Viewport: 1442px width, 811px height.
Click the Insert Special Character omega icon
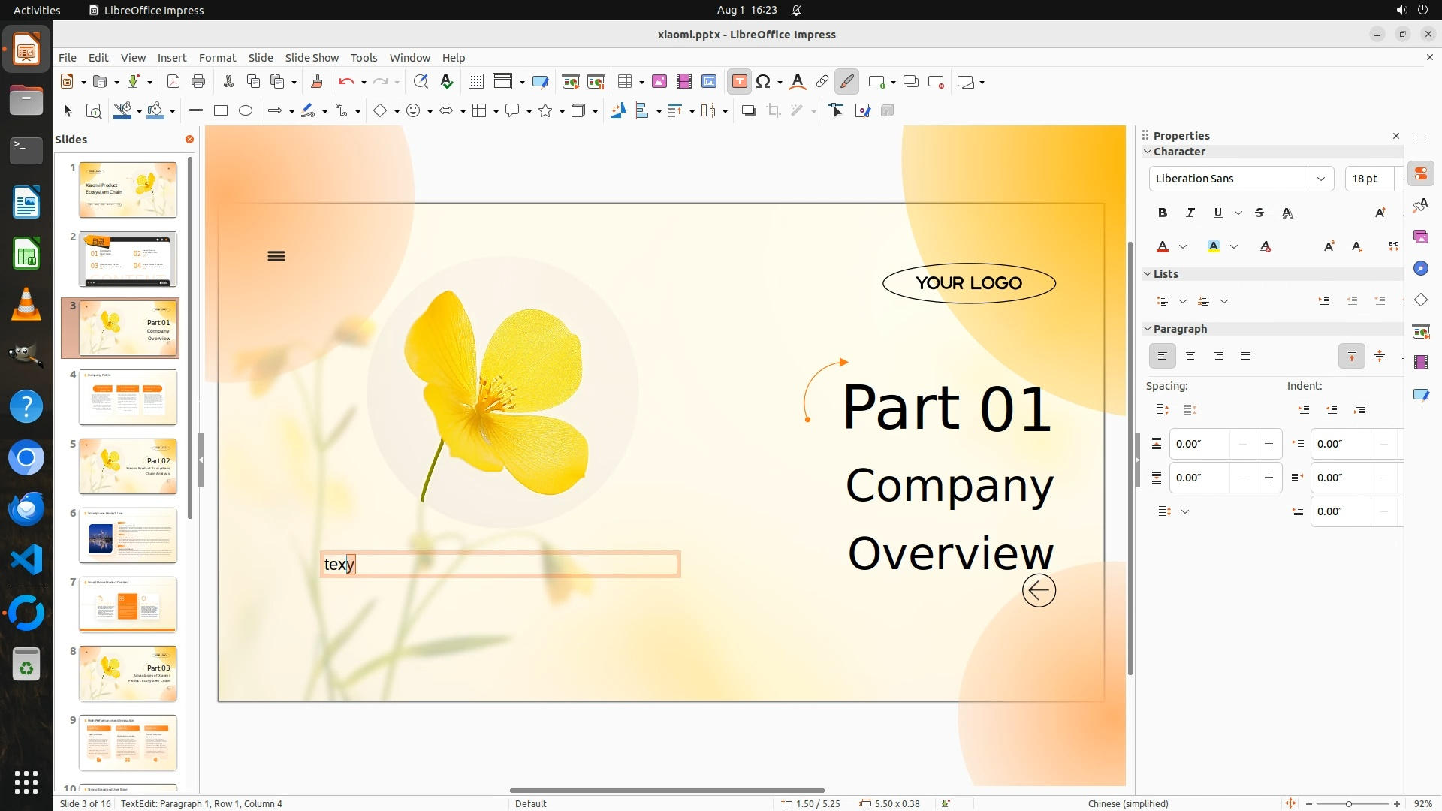point(763,82)
